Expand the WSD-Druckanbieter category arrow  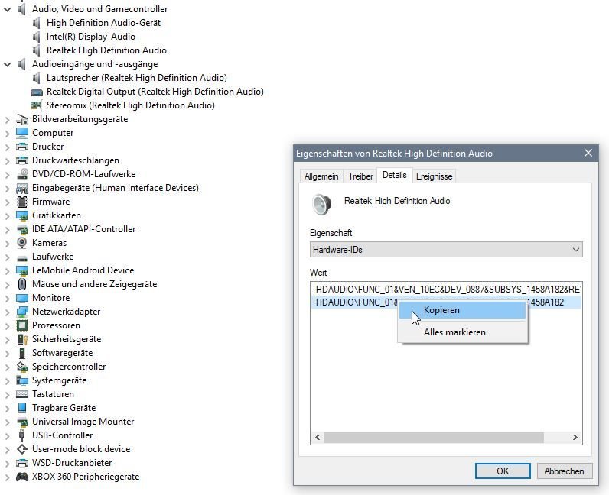pyautogui.click(x=7, y=464)
